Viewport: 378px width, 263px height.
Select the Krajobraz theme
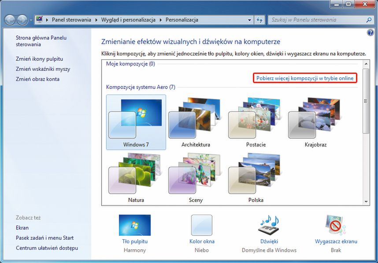(x=315, y=122)
